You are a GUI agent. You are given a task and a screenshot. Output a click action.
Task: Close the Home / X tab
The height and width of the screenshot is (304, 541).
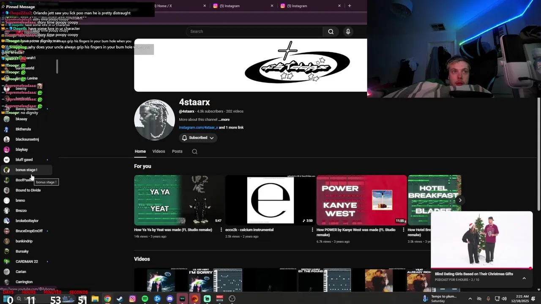tap(205, 6)
